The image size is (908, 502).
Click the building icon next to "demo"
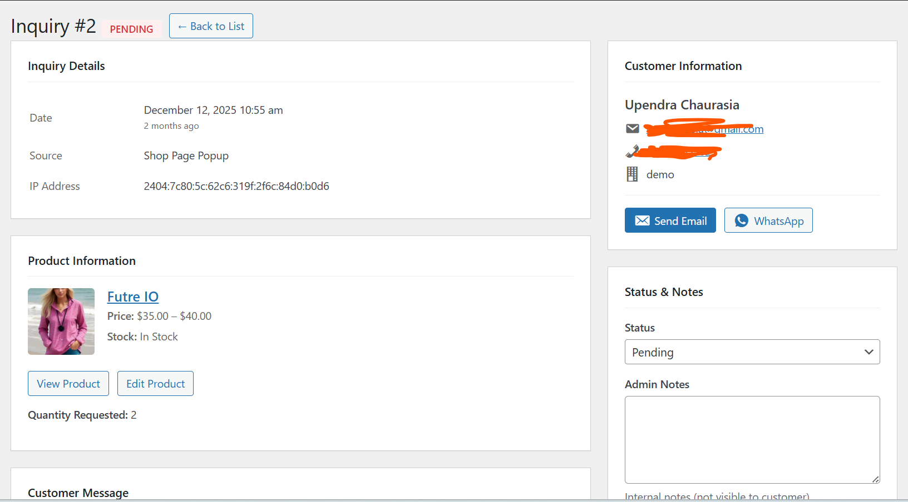tap(632, 174)
